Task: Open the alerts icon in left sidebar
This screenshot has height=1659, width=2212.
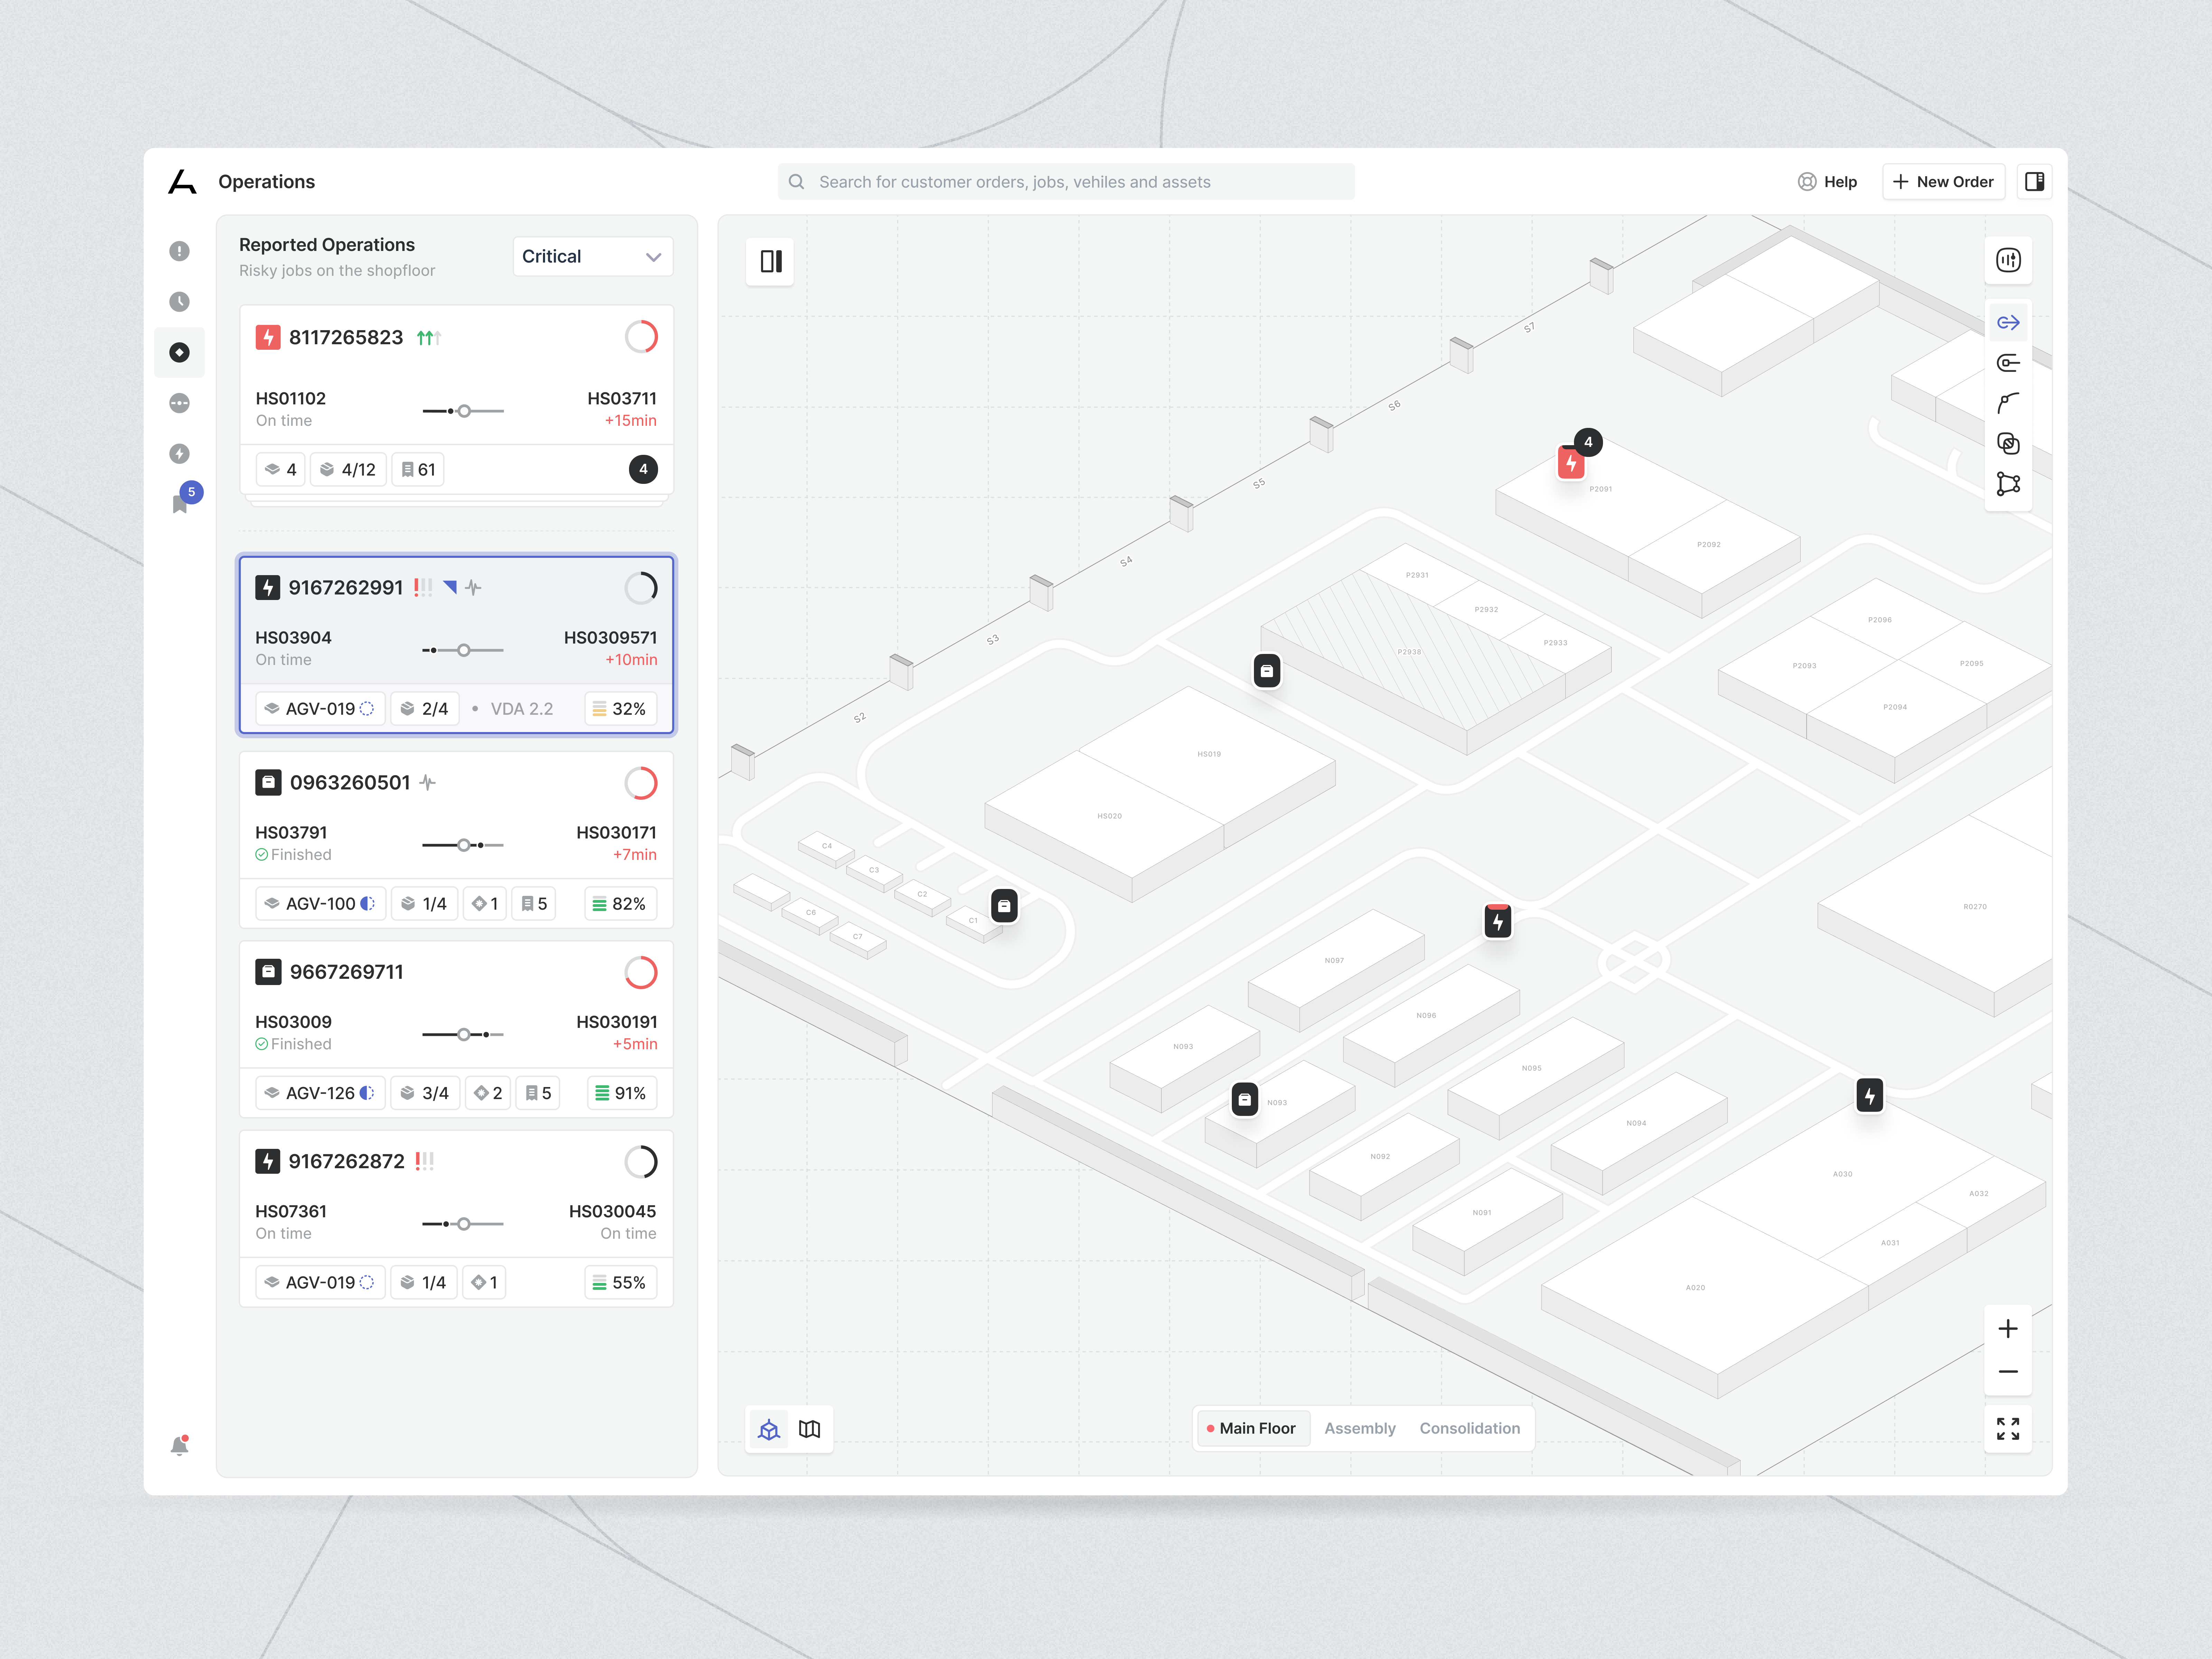Action: pyautogui.click(x=179, y=251)
